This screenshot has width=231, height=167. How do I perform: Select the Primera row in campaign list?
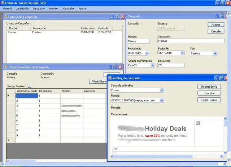65,32
